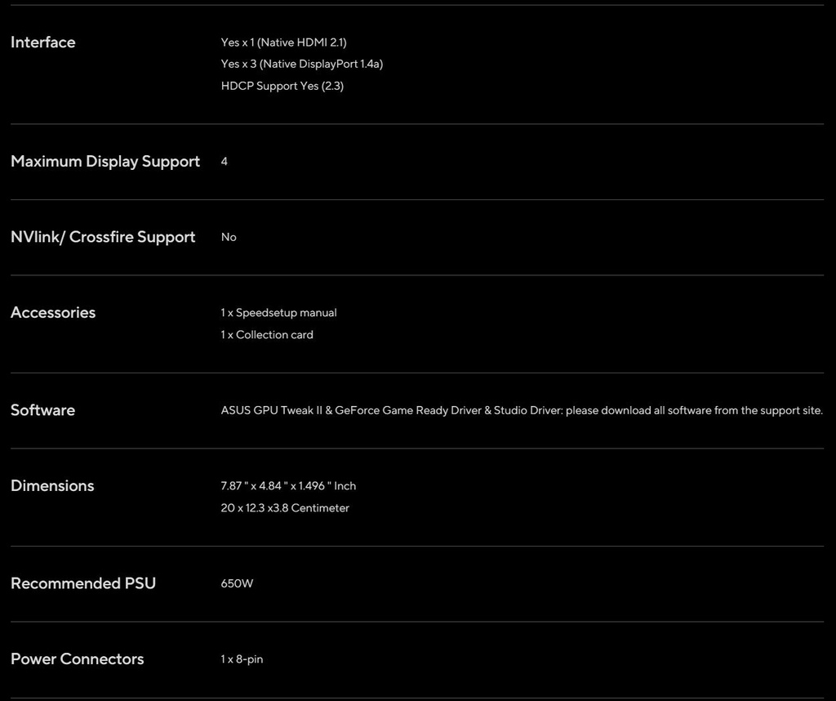Screen dimensions: 836x701
Task: Click the Software section heading
Action: click(x=42, y=410)
